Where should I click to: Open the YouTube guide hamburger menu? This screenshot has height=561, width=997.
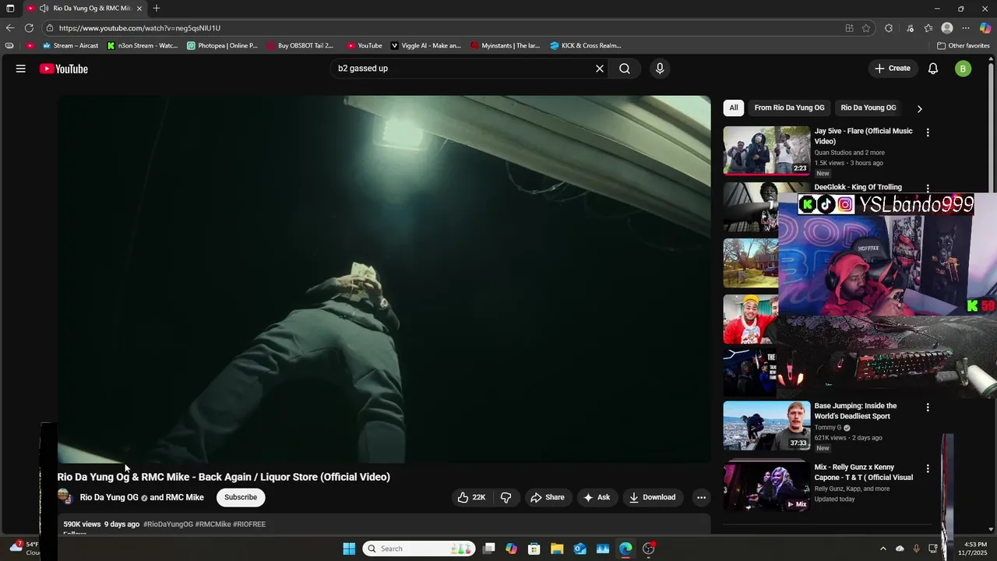tap(21, 69)
